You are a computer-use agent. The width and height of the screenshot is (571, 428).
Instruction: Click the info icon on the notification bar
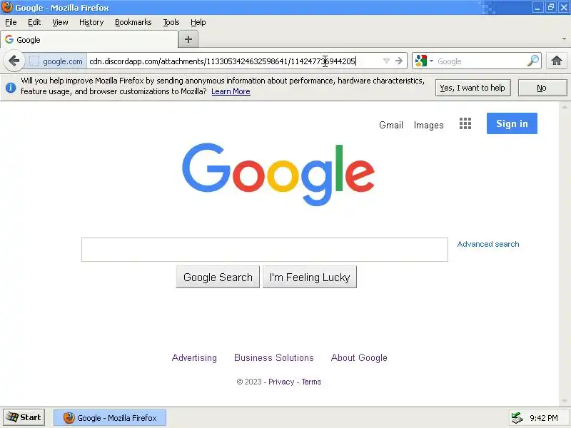click(11, 87)
